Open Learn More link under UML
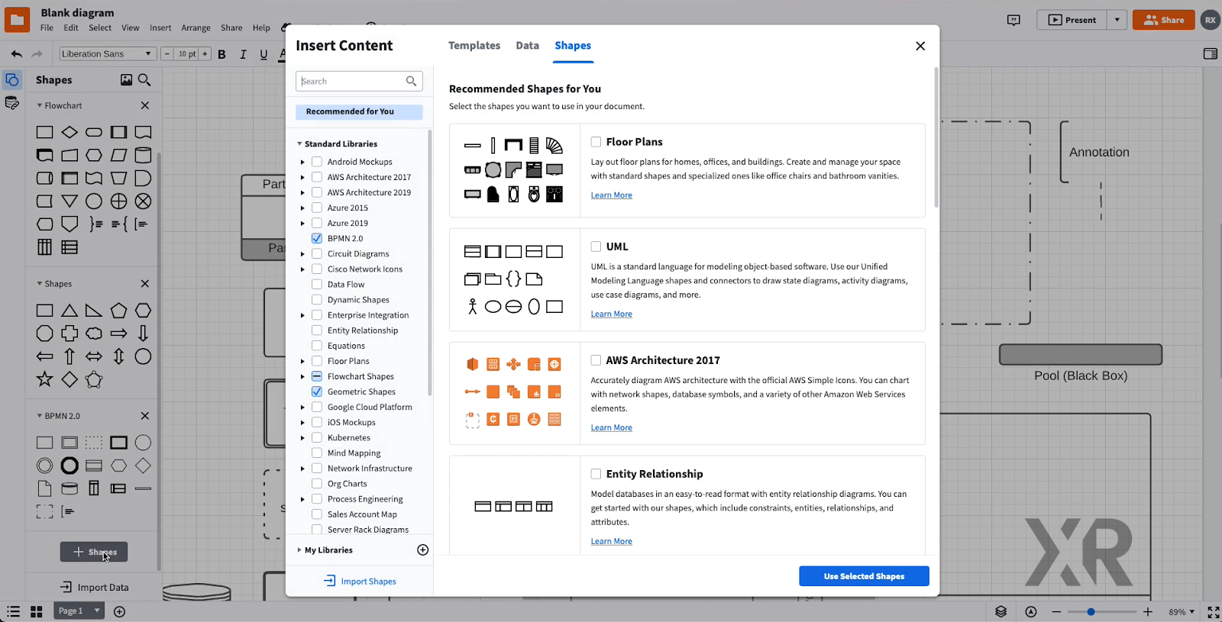Viewport: 1222px width, 622px height. 611,314
